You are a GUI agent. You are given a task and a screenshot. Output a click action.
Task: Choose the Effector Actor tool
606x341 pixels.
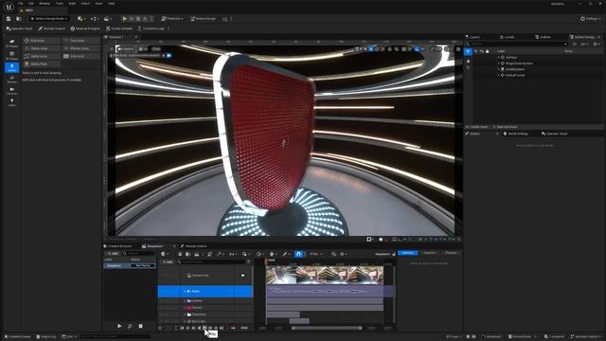(x=81, y=48)
